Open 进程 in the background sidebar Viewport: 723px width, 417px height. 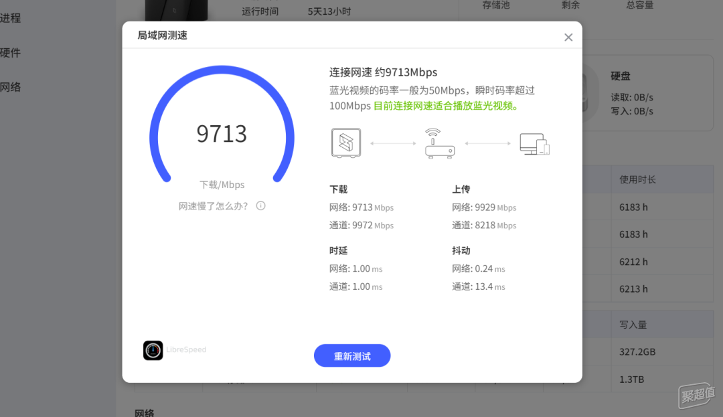(10, 18)
